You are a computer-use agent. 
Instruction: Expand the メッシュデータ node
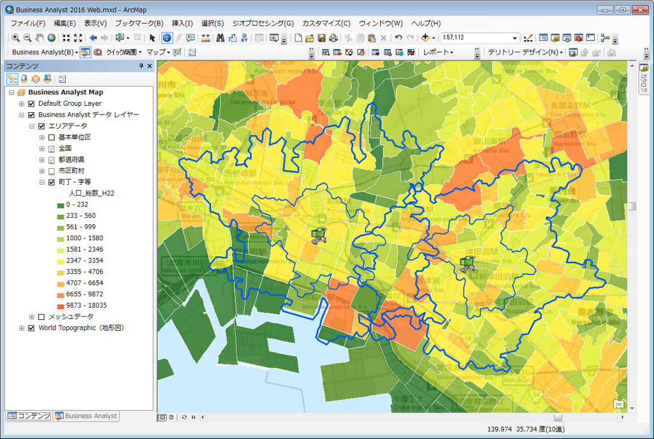click(x=32, y=317)
